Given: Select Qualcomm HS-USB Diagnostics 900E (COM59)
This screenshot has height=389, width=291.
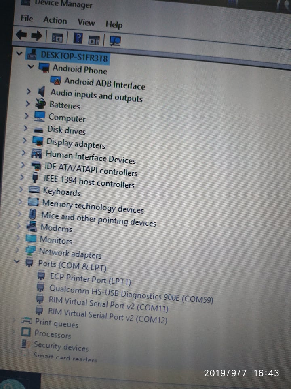Looking at the screenshot, I should click(x=131, y=294).
